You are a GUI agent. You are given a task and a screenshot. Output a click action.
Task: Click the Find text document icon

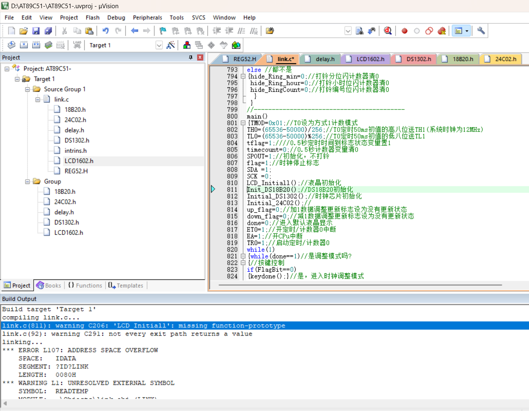[x=359, y=31]
